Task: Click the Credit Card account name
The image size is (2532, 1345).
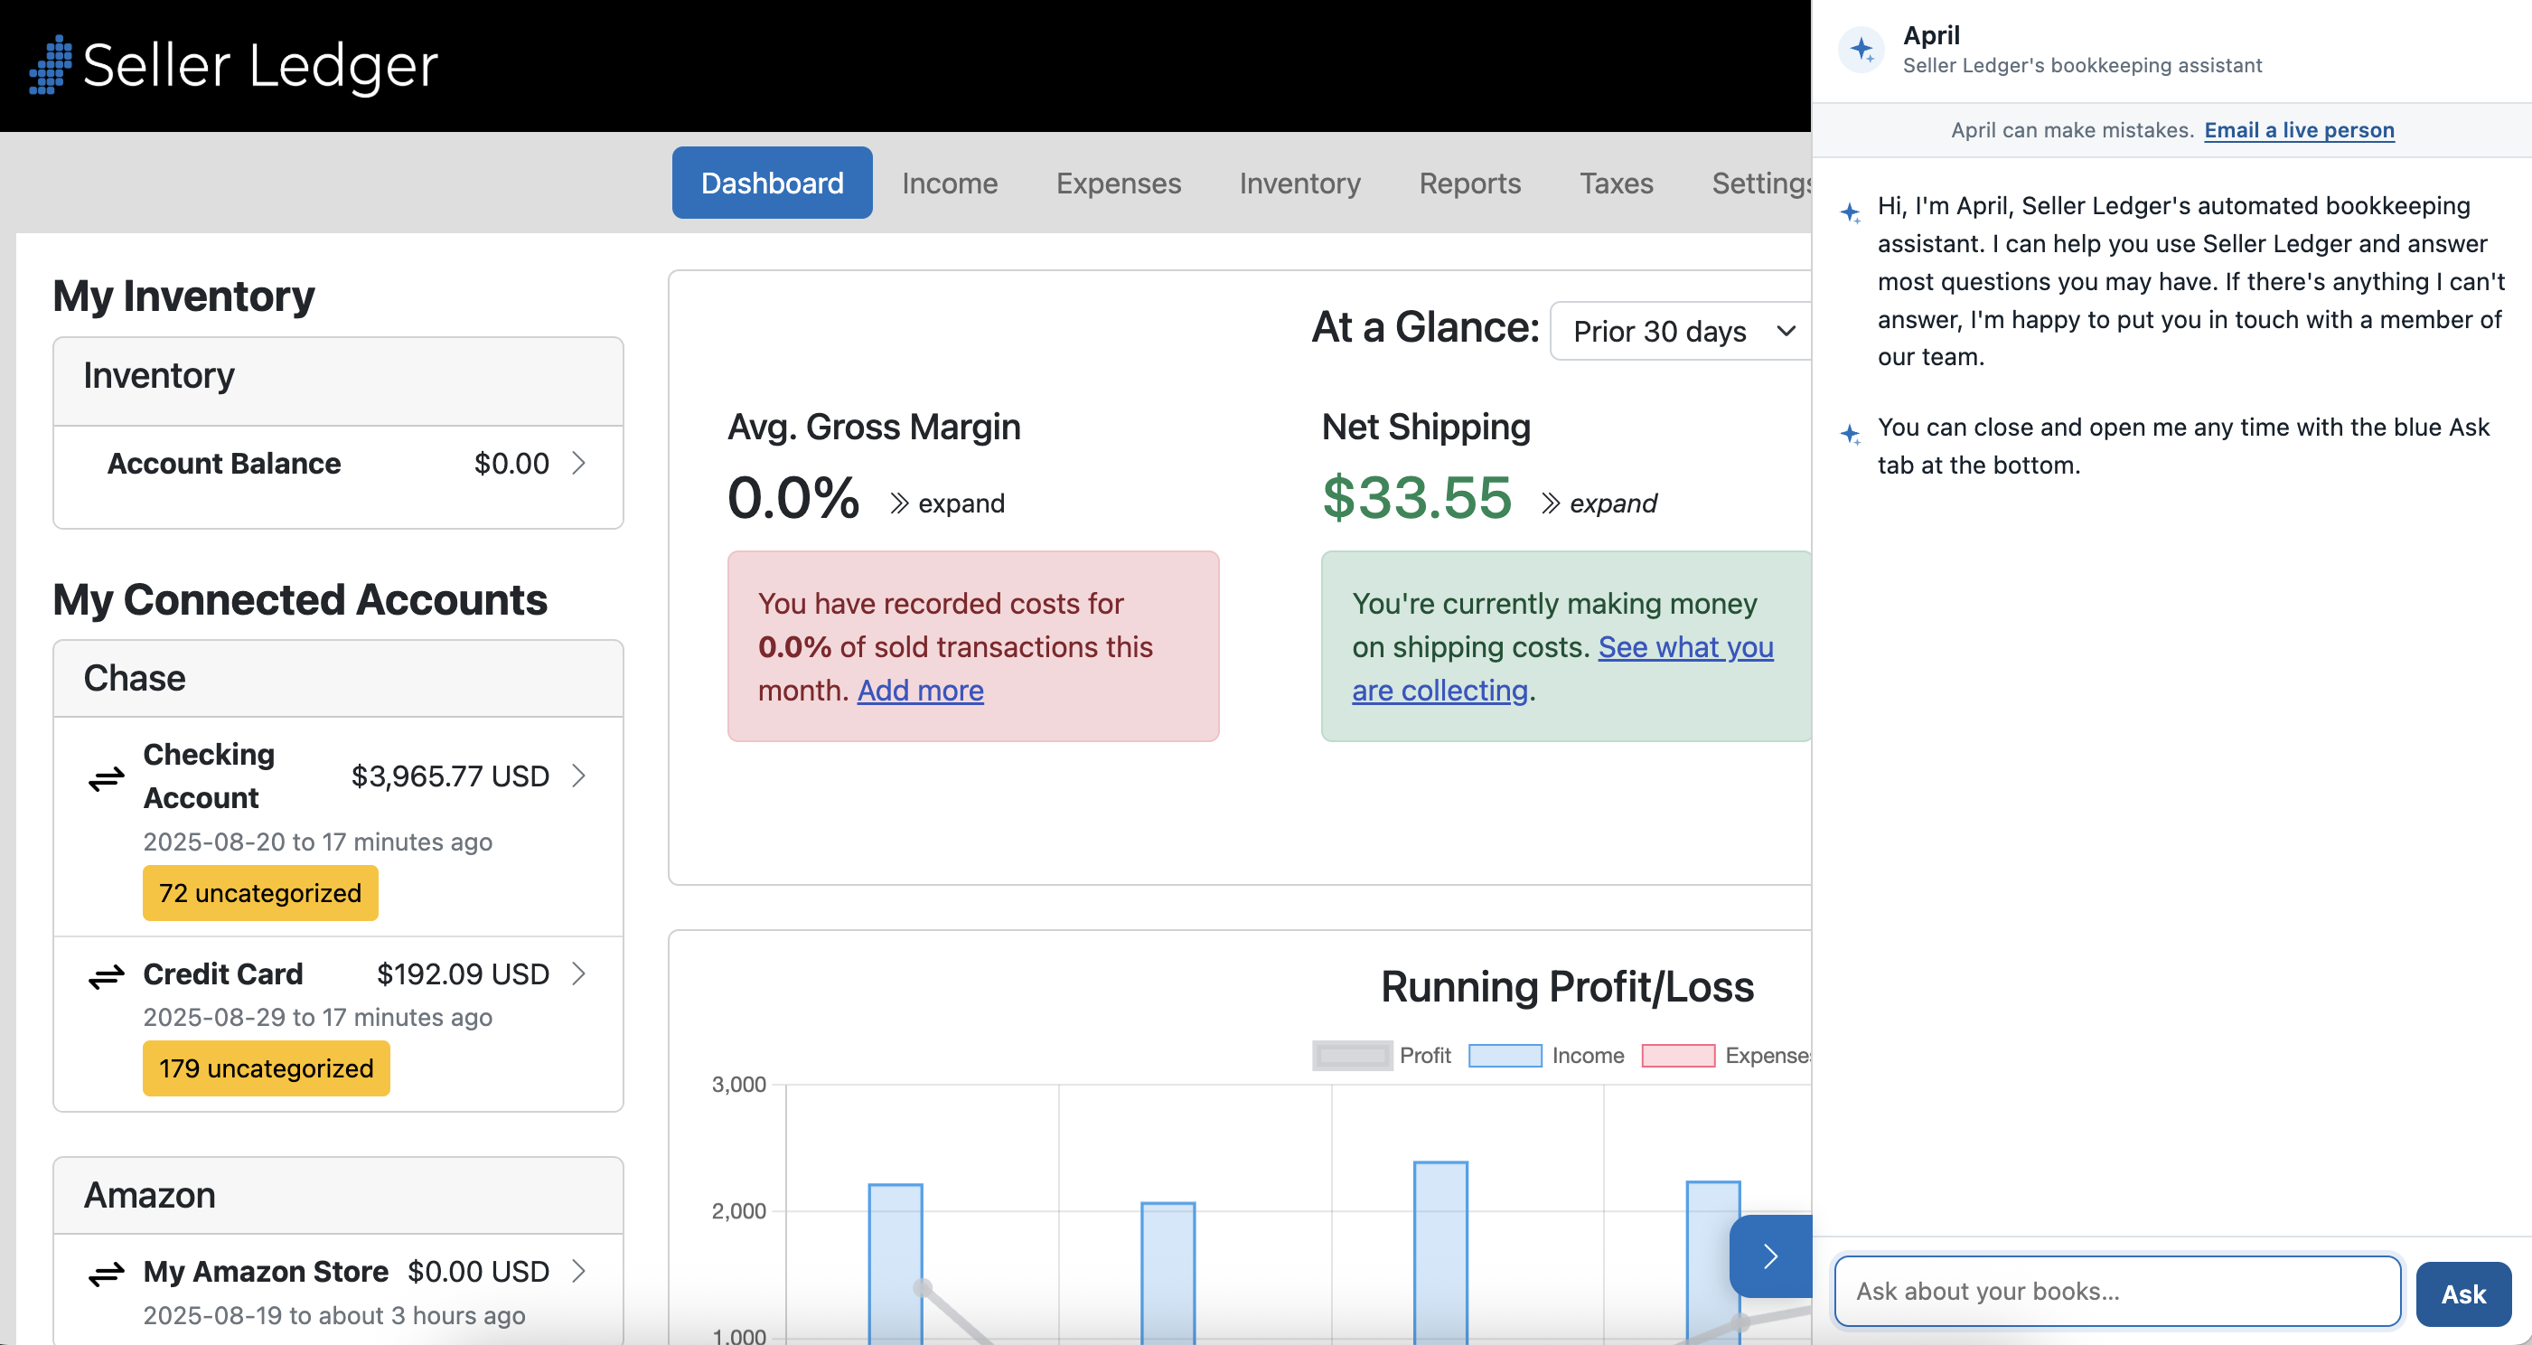Action: (x=223, y=973)
